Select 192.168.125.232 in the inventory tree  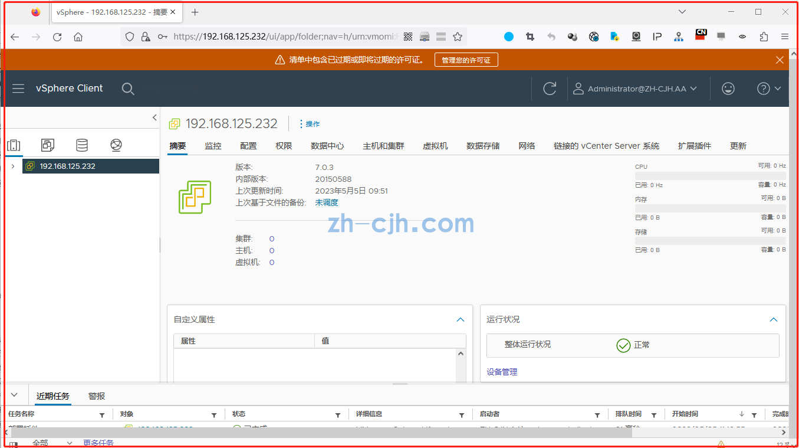click(x=91, y=166)
